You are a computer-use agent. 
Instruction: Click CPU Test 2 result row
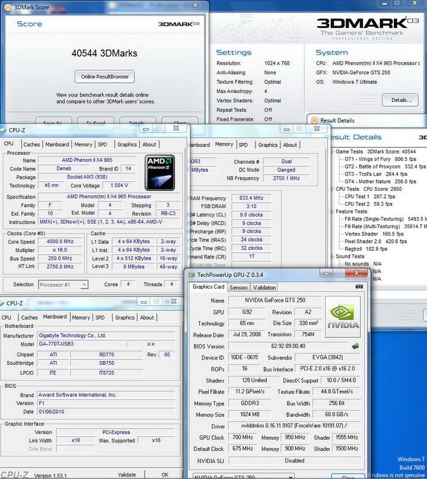point(368,204)
